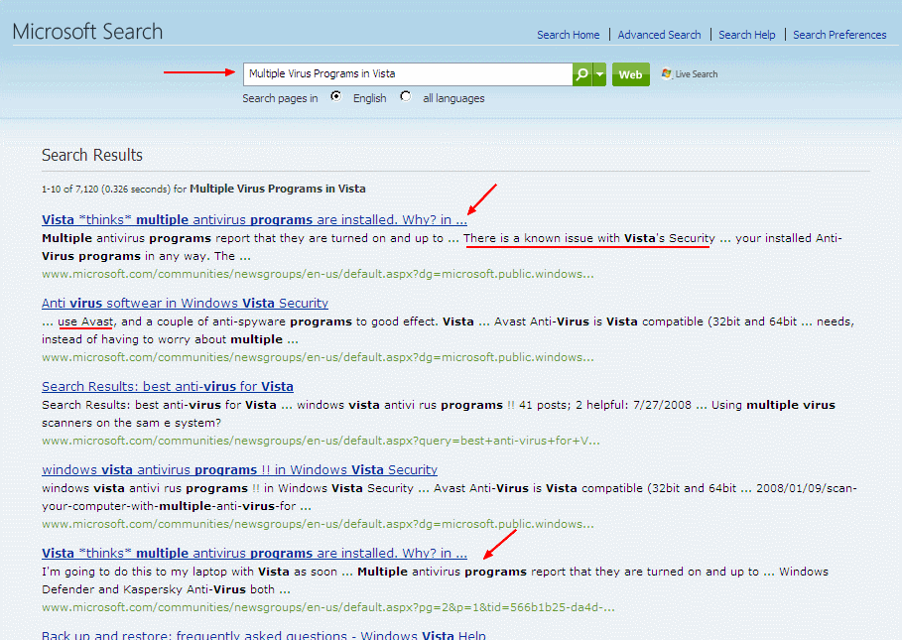Click the URL under 'windows vista antivirus programs !!' result
The width and height of the screenshot is (902, 640).
318,525
